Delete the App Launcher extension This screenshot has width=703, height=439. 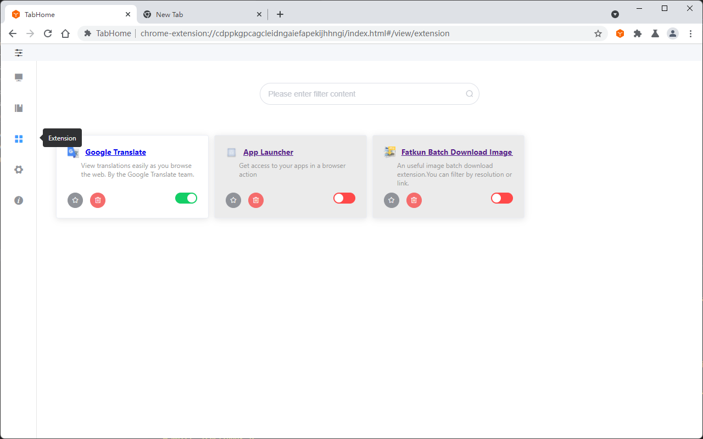click(255, 200)
